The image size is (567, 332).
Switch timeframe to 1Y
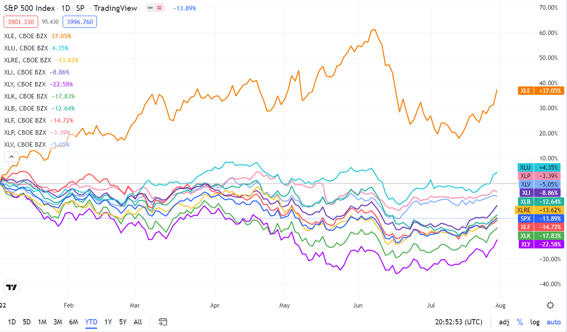point(108,322)
